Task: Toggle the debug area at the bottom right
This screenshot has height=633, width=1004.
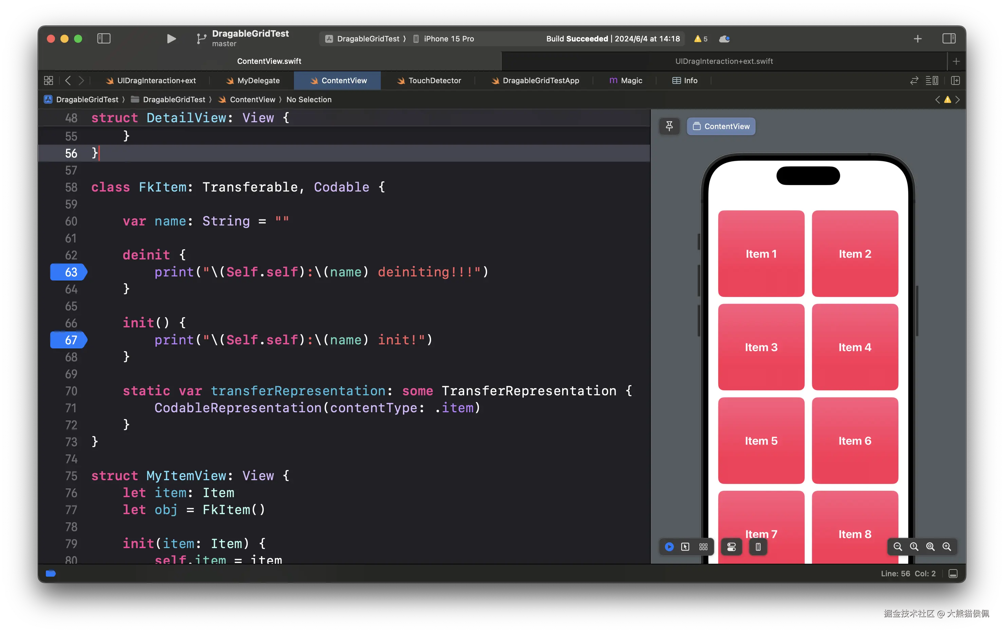Action: [953, 574]
